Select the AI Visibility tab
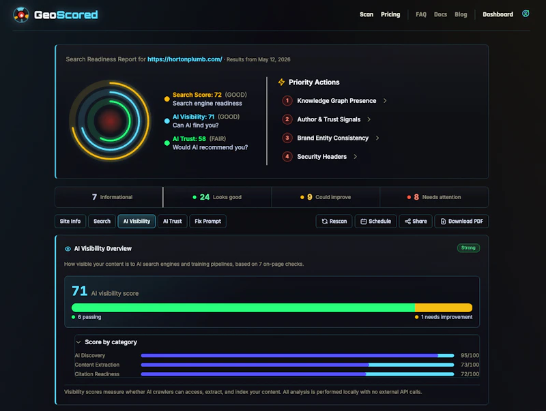 (x=136, y=222)
